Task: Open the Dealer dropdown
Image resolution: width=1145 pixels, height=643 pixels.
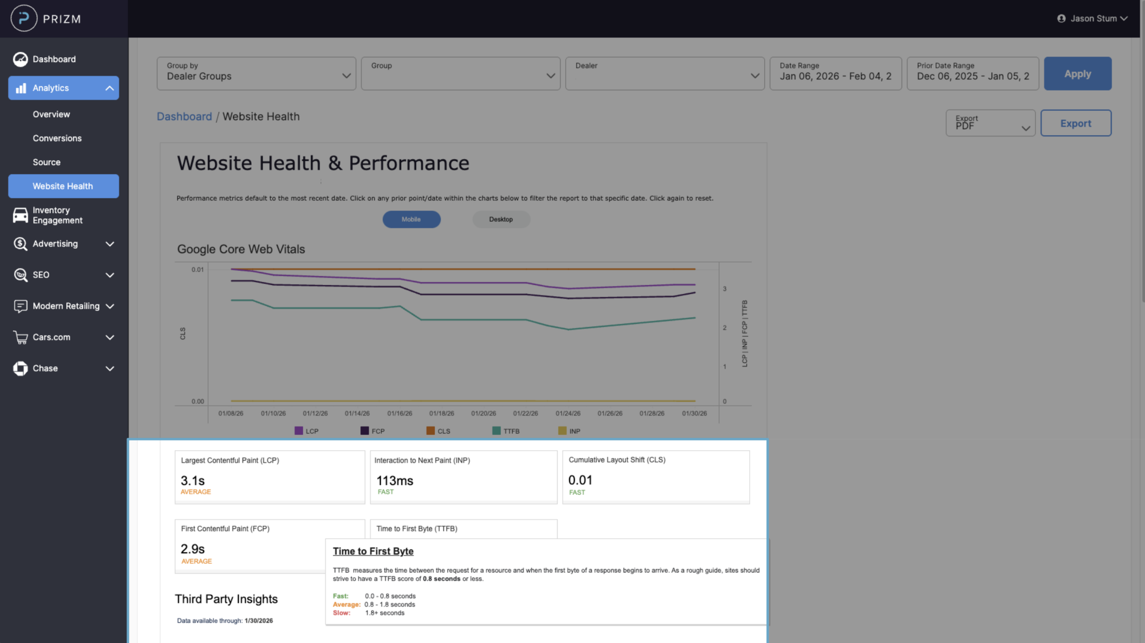Action: 665,73
